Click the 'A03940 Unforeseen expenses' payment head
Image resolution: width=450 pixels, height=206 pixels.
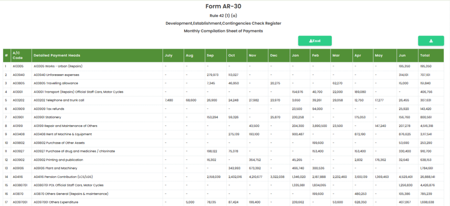tap(55, 75)
